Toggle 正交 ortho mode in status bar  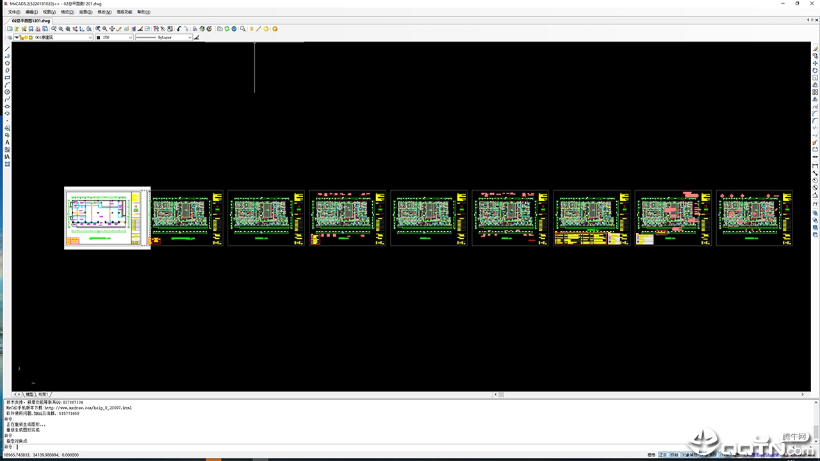(662, 455)
